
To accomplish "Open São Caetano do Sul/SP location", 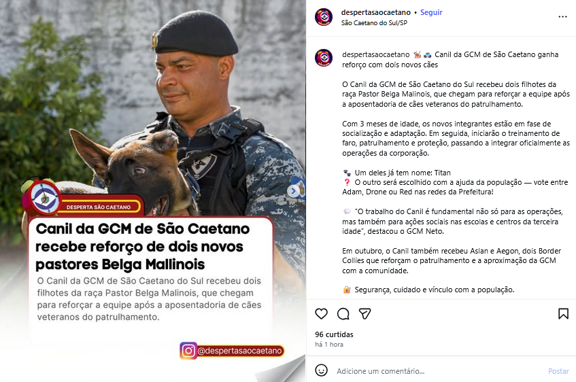I will point(374,23).
